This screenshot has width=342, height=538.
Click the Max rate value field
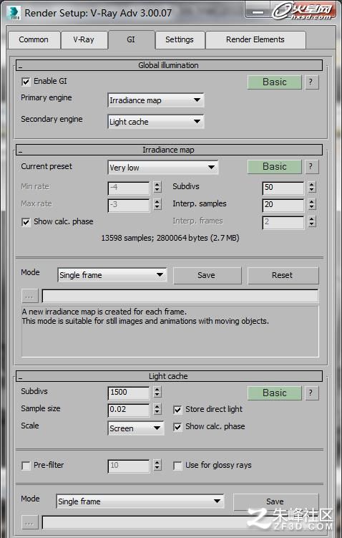[129, 205]
